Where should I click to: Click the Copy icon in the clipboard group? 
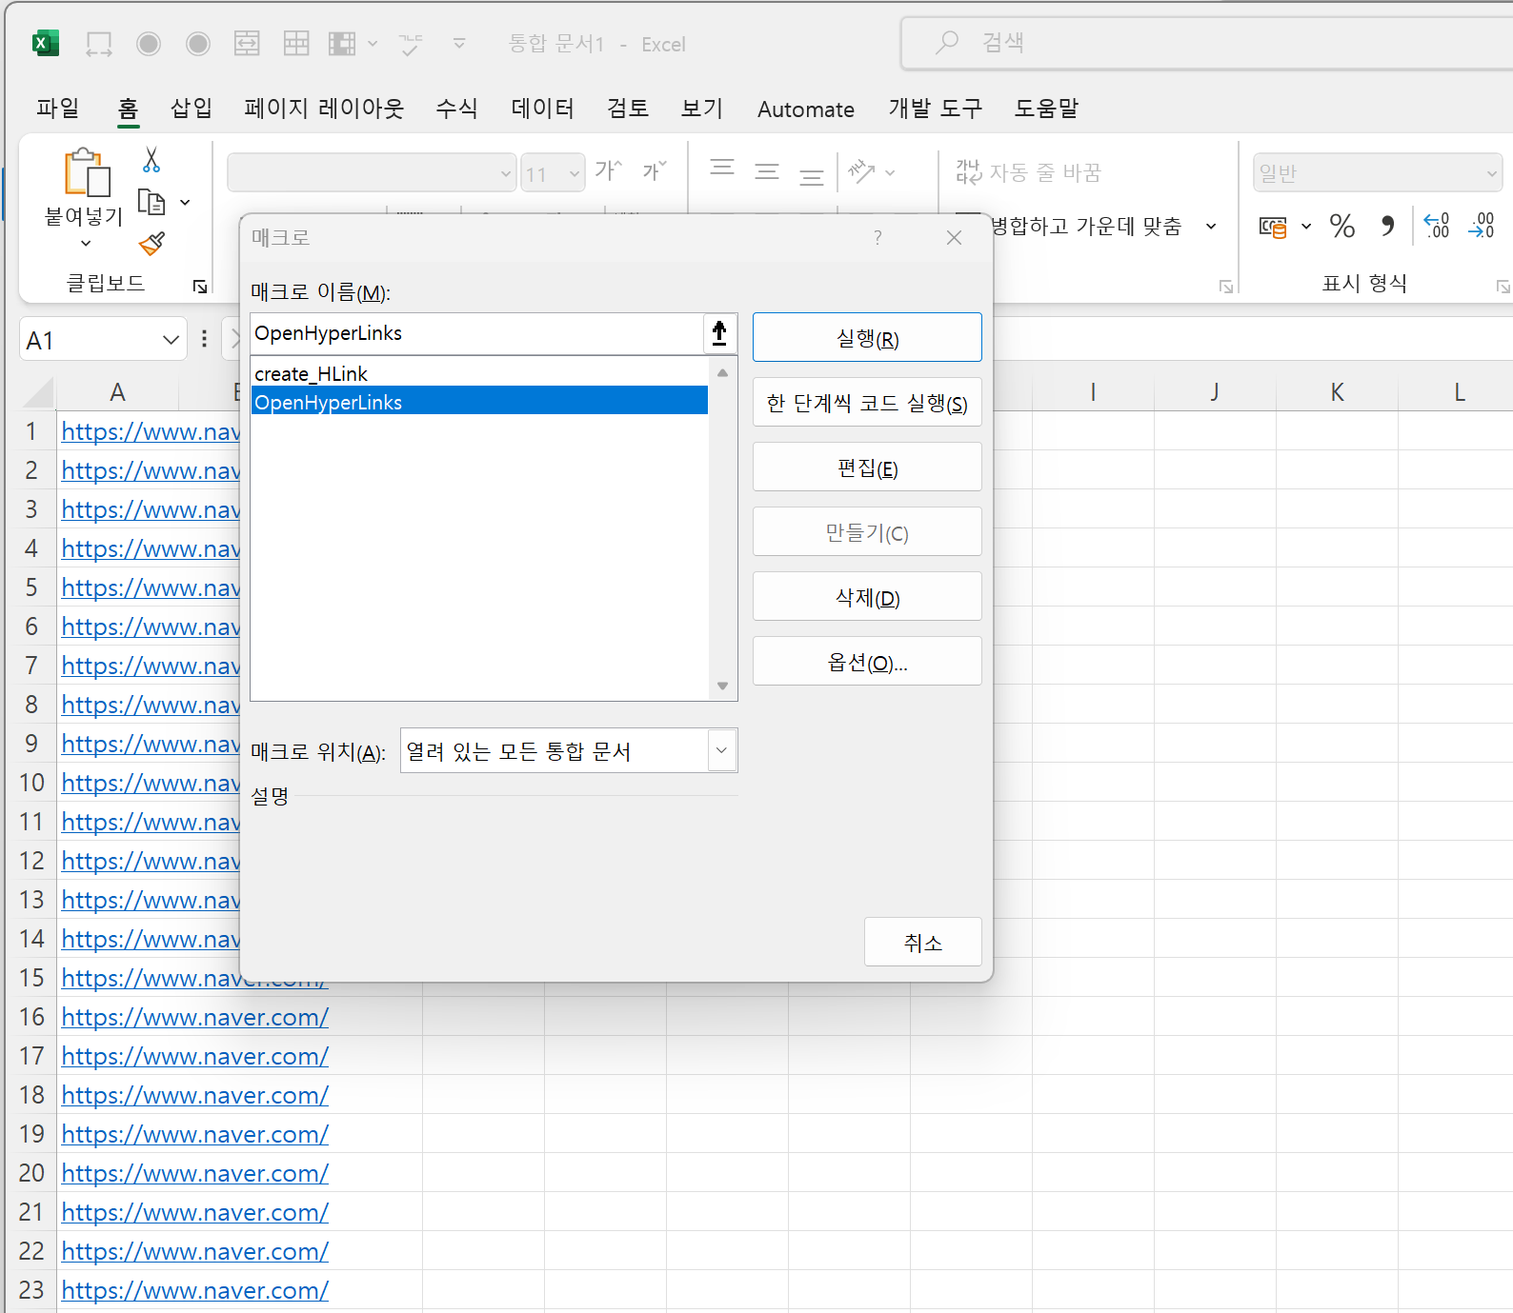(x=151, y=202)
